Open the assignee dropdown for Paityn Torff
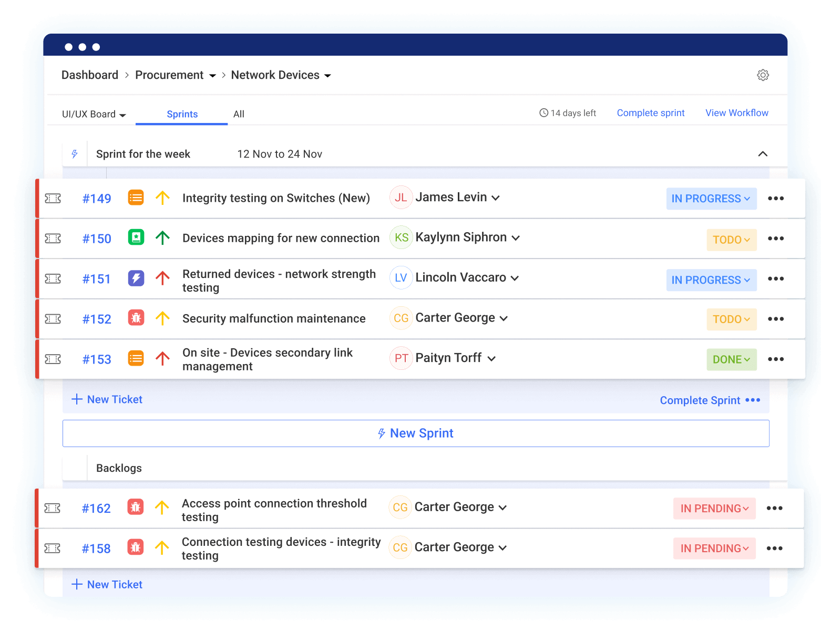 tap(491, 359)
